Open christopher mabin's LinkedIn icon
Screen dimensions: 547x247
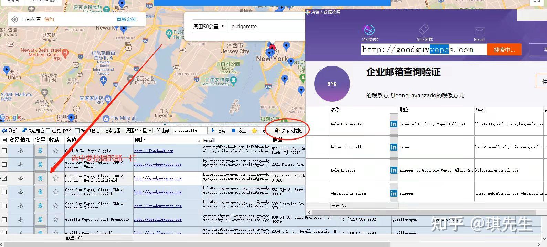click(394, 193)
